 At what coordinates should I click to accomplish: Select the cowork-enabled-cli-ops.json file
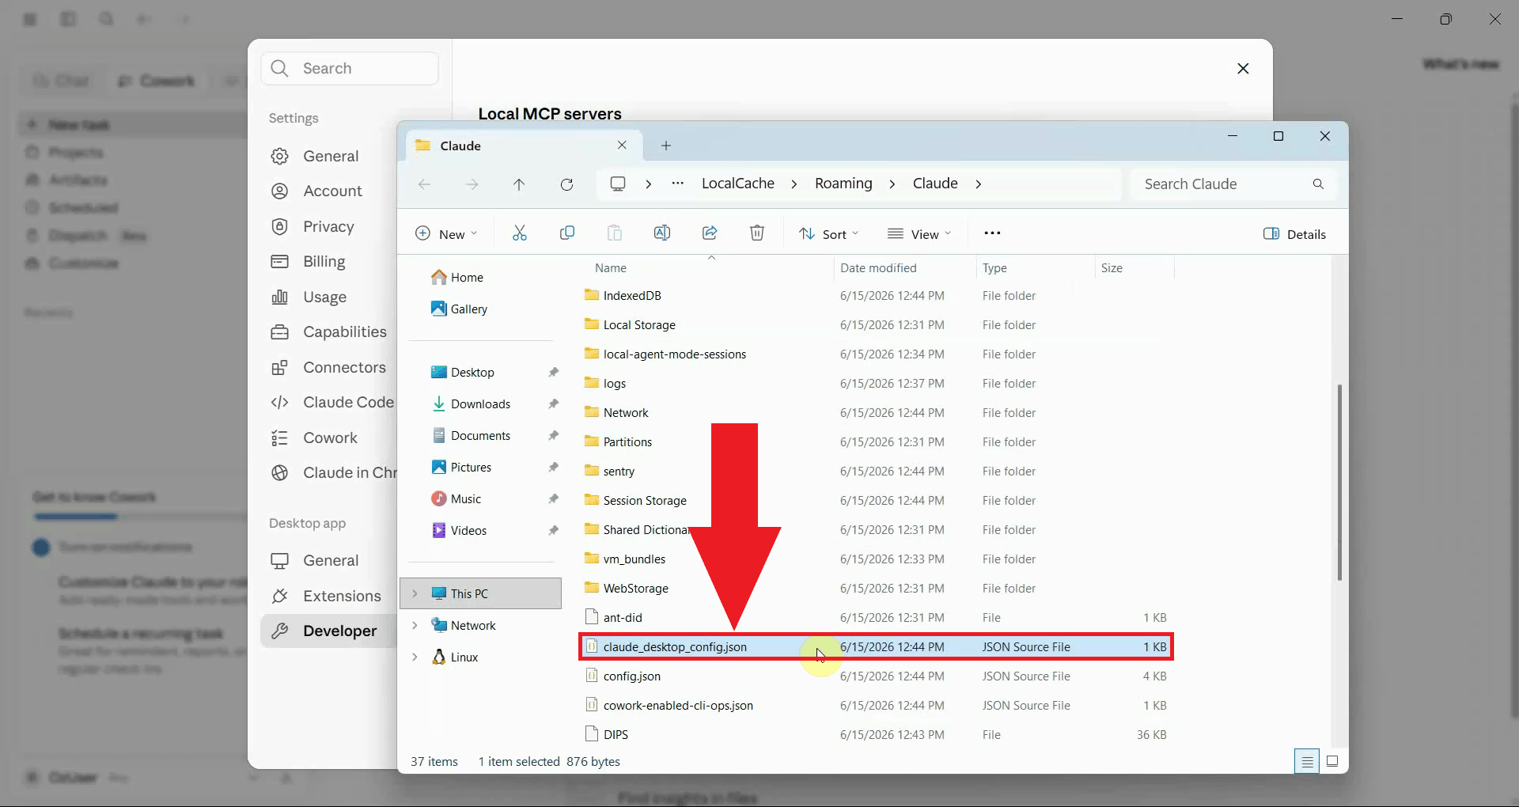pyautogui.click(x=875, y=705)
